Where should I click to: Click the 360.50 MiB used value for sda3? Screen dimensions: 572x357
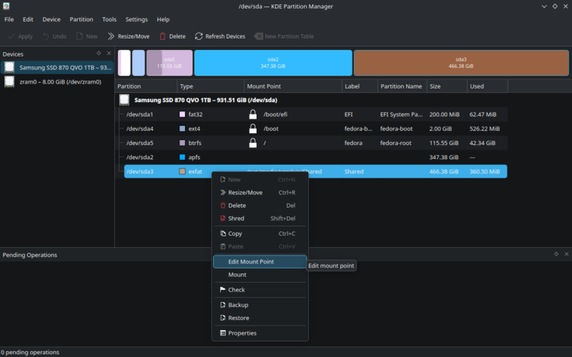(485, 171)
